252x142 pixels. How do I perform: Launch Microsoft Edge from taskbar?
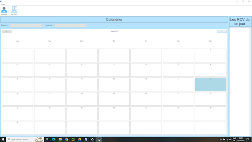[x=54, y=139]
